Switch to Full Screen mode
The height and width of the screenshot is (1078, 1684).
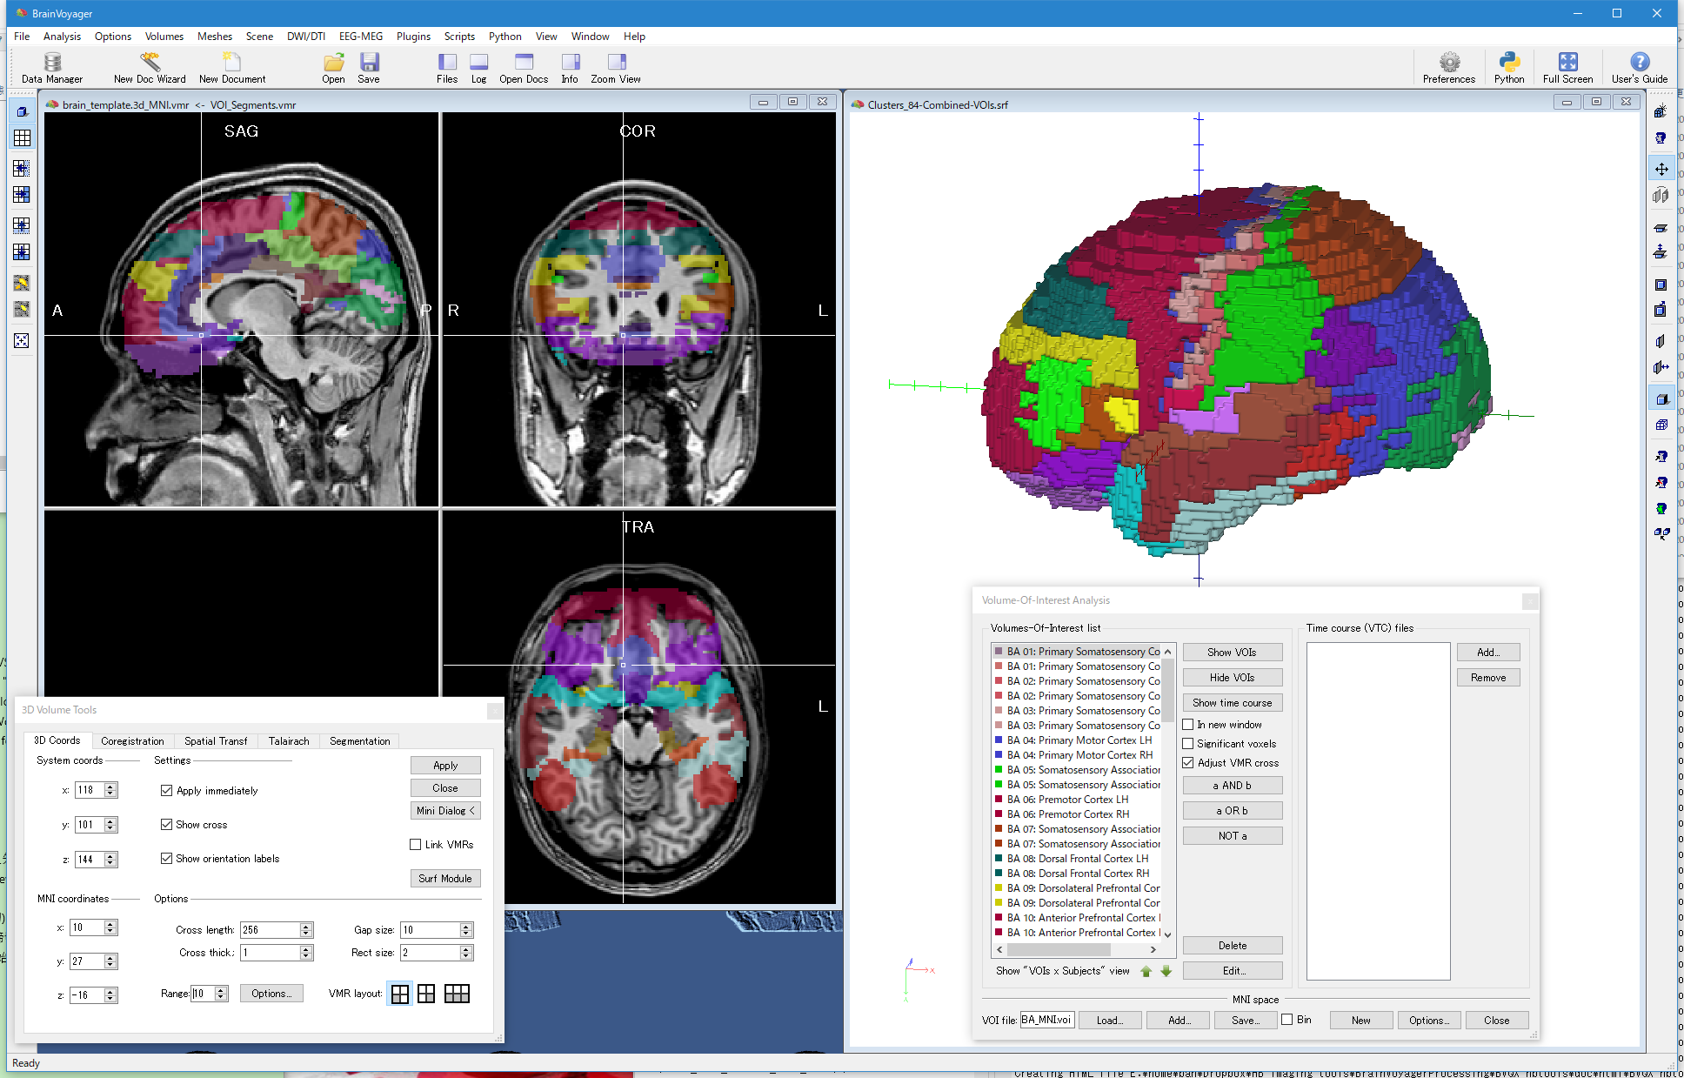pyautogui.click(x=1567, y=67)
